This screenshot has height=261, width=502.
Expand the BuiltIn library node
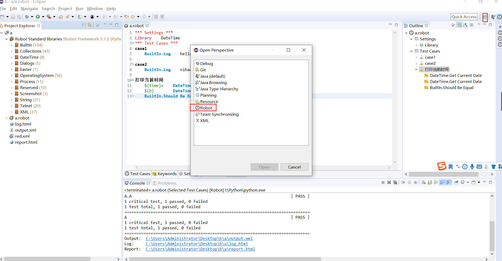coord(12,45)
